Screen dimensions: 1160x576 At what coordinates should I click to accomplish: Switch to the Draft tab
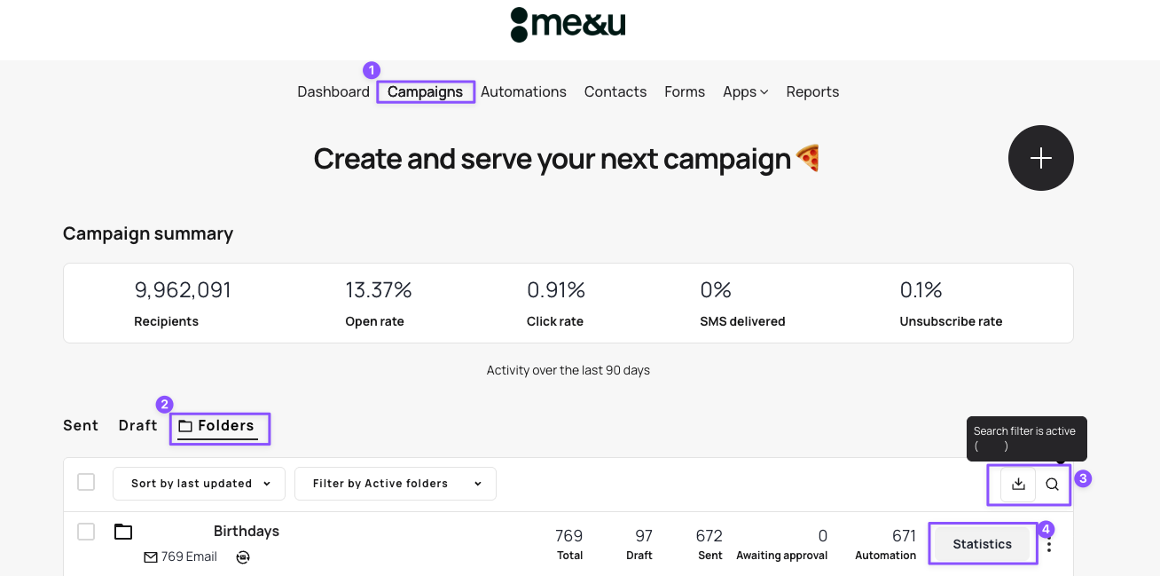click(x=137, y=426)
